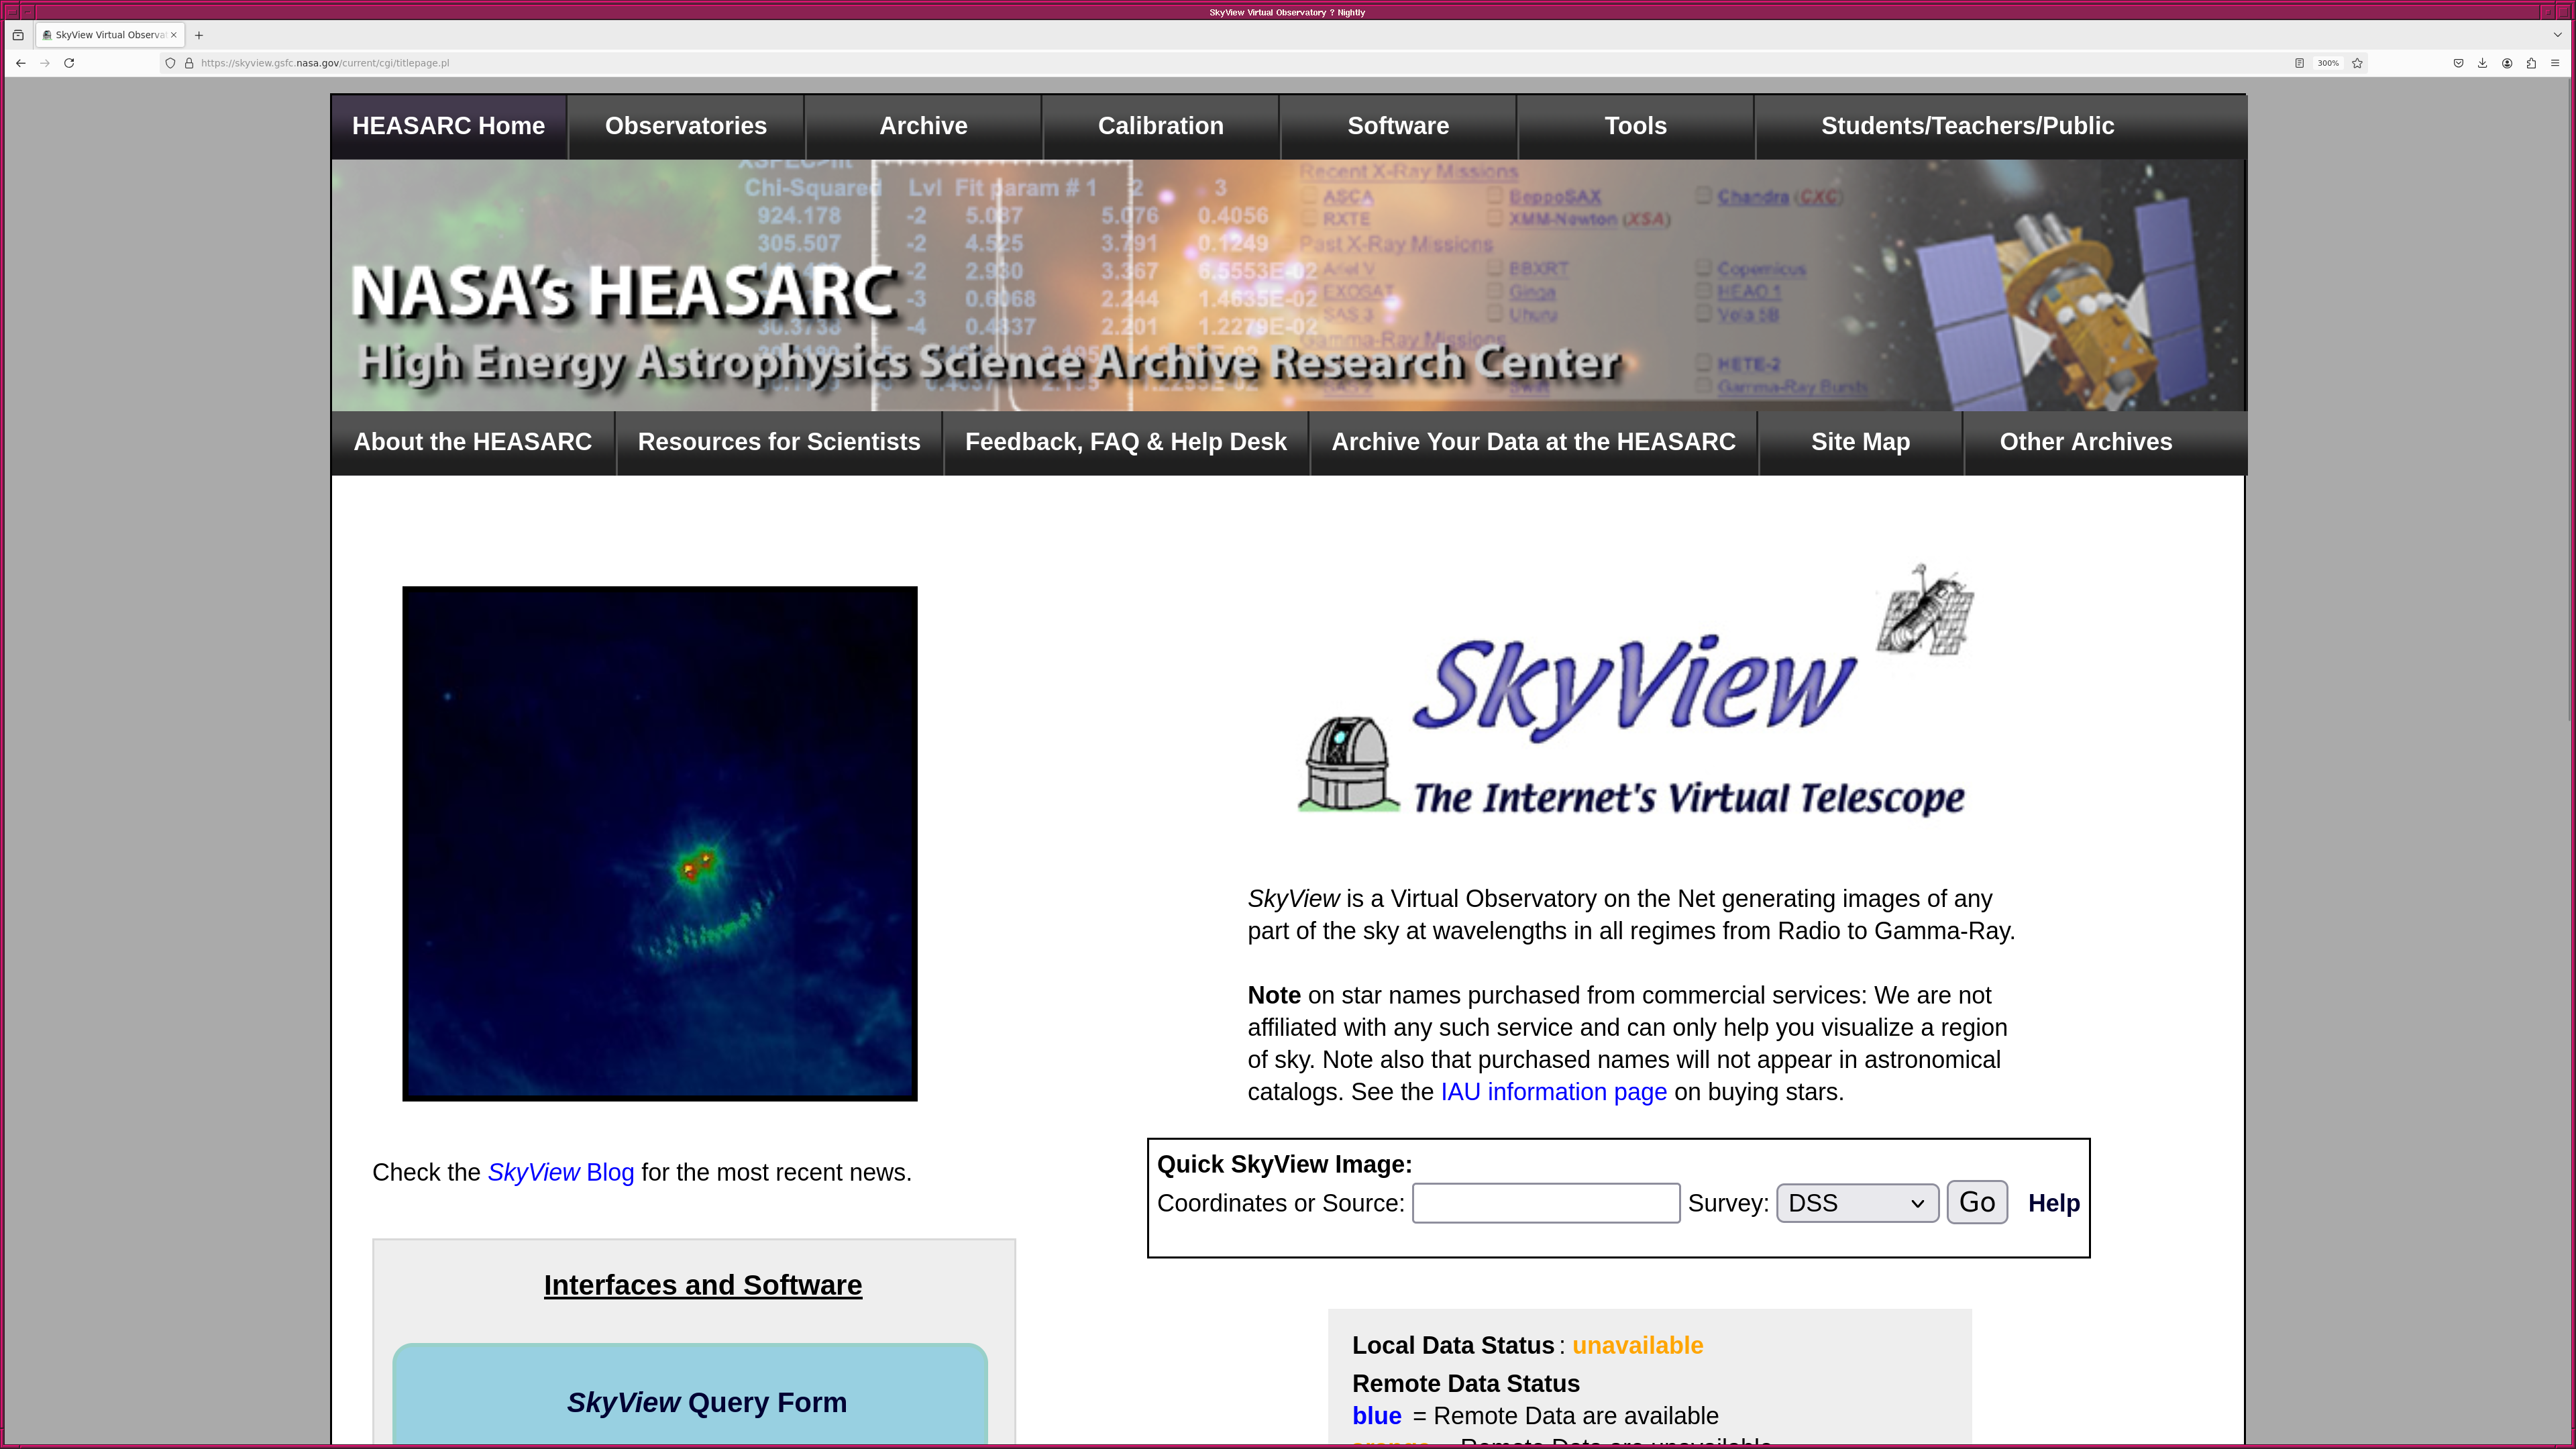This screenshot has height=1449, width=2576.
Task: Bookmark this page with the star icon
Action: click(2357, 63)
